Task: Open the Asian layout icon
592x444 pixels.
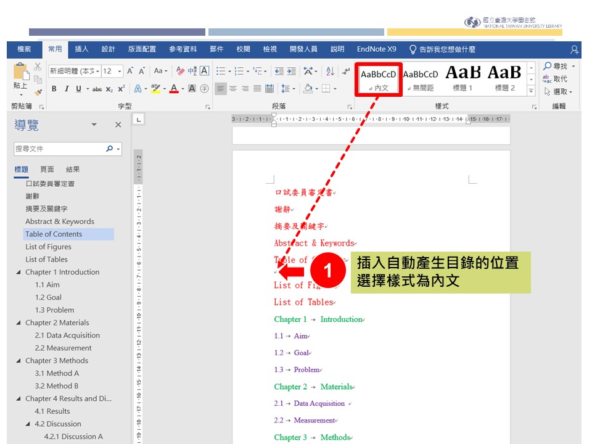Action: 308,71
